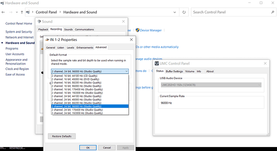Click the Device Manager shield icon
This screenshot has height=151, width=277.
[x=137, y=30]
